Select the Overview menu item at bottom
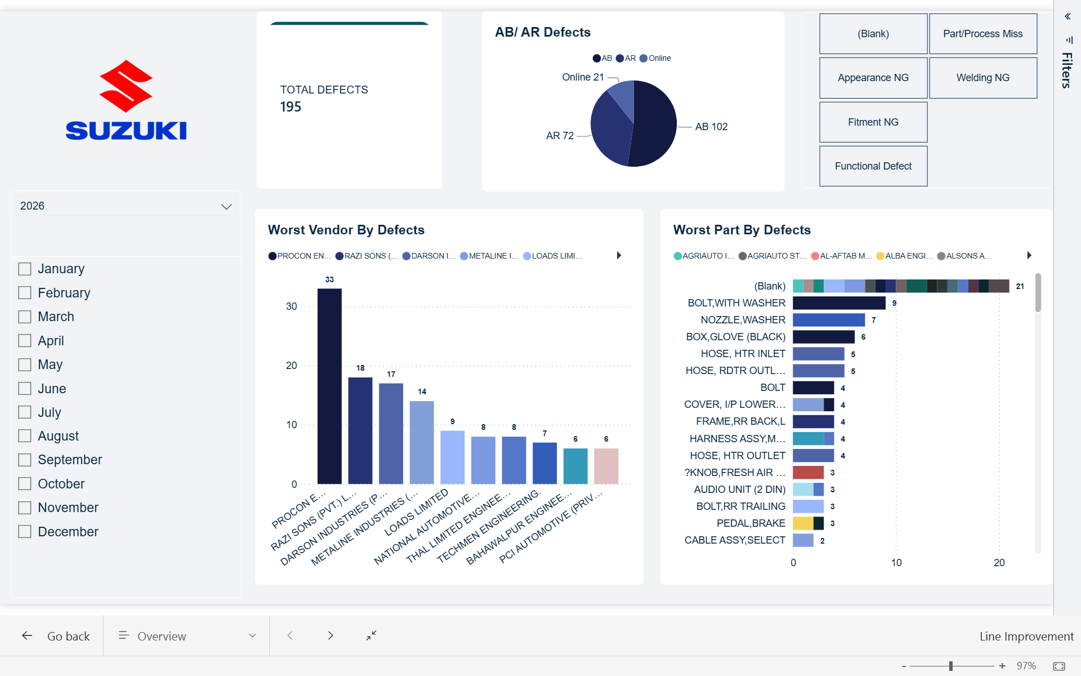This screenshot has width=1081, height=676. (x=162, y=635)
